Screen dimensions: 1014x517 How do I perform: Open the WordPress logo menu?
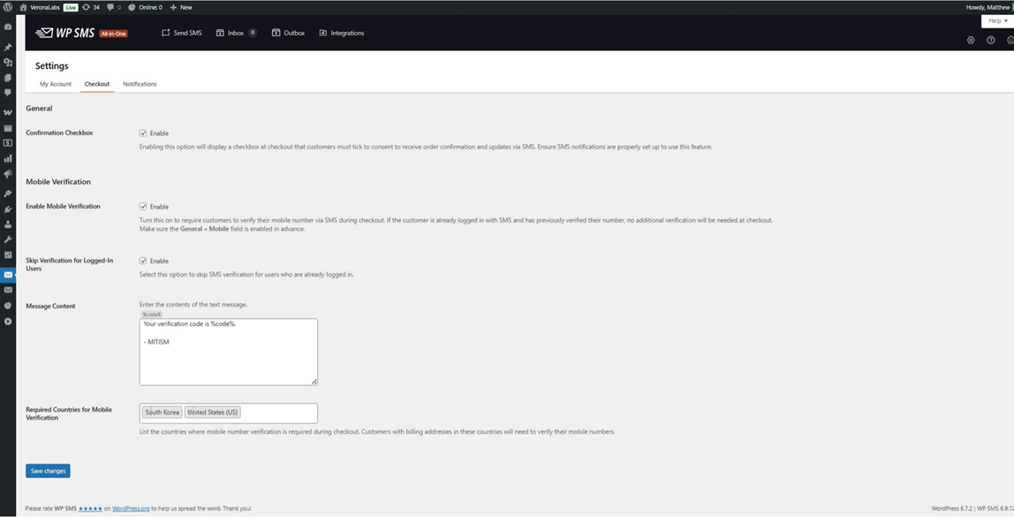pos(8,7)
